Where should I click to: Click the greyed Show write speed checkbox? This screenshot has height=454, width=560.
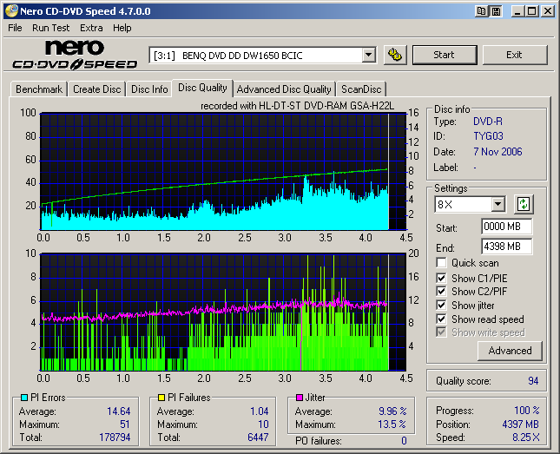point(441,332)
